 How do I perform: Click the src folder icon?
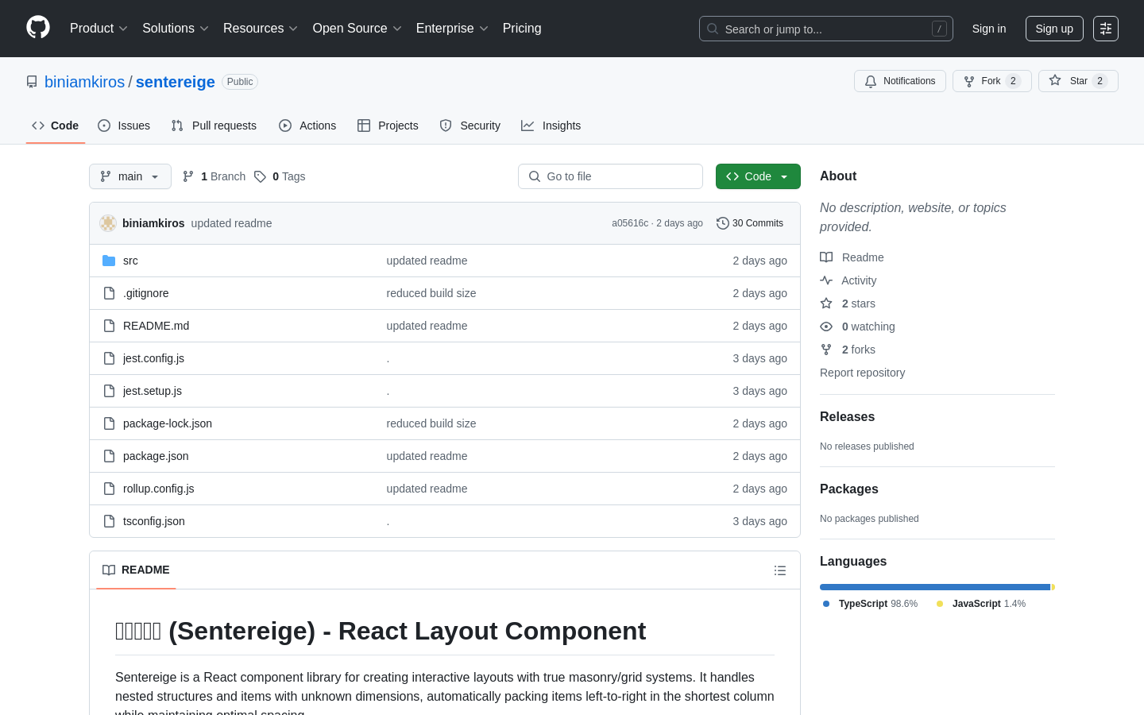click(109, 261)
